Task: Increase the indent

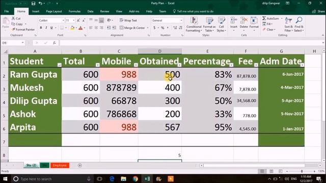Action: 114,27
